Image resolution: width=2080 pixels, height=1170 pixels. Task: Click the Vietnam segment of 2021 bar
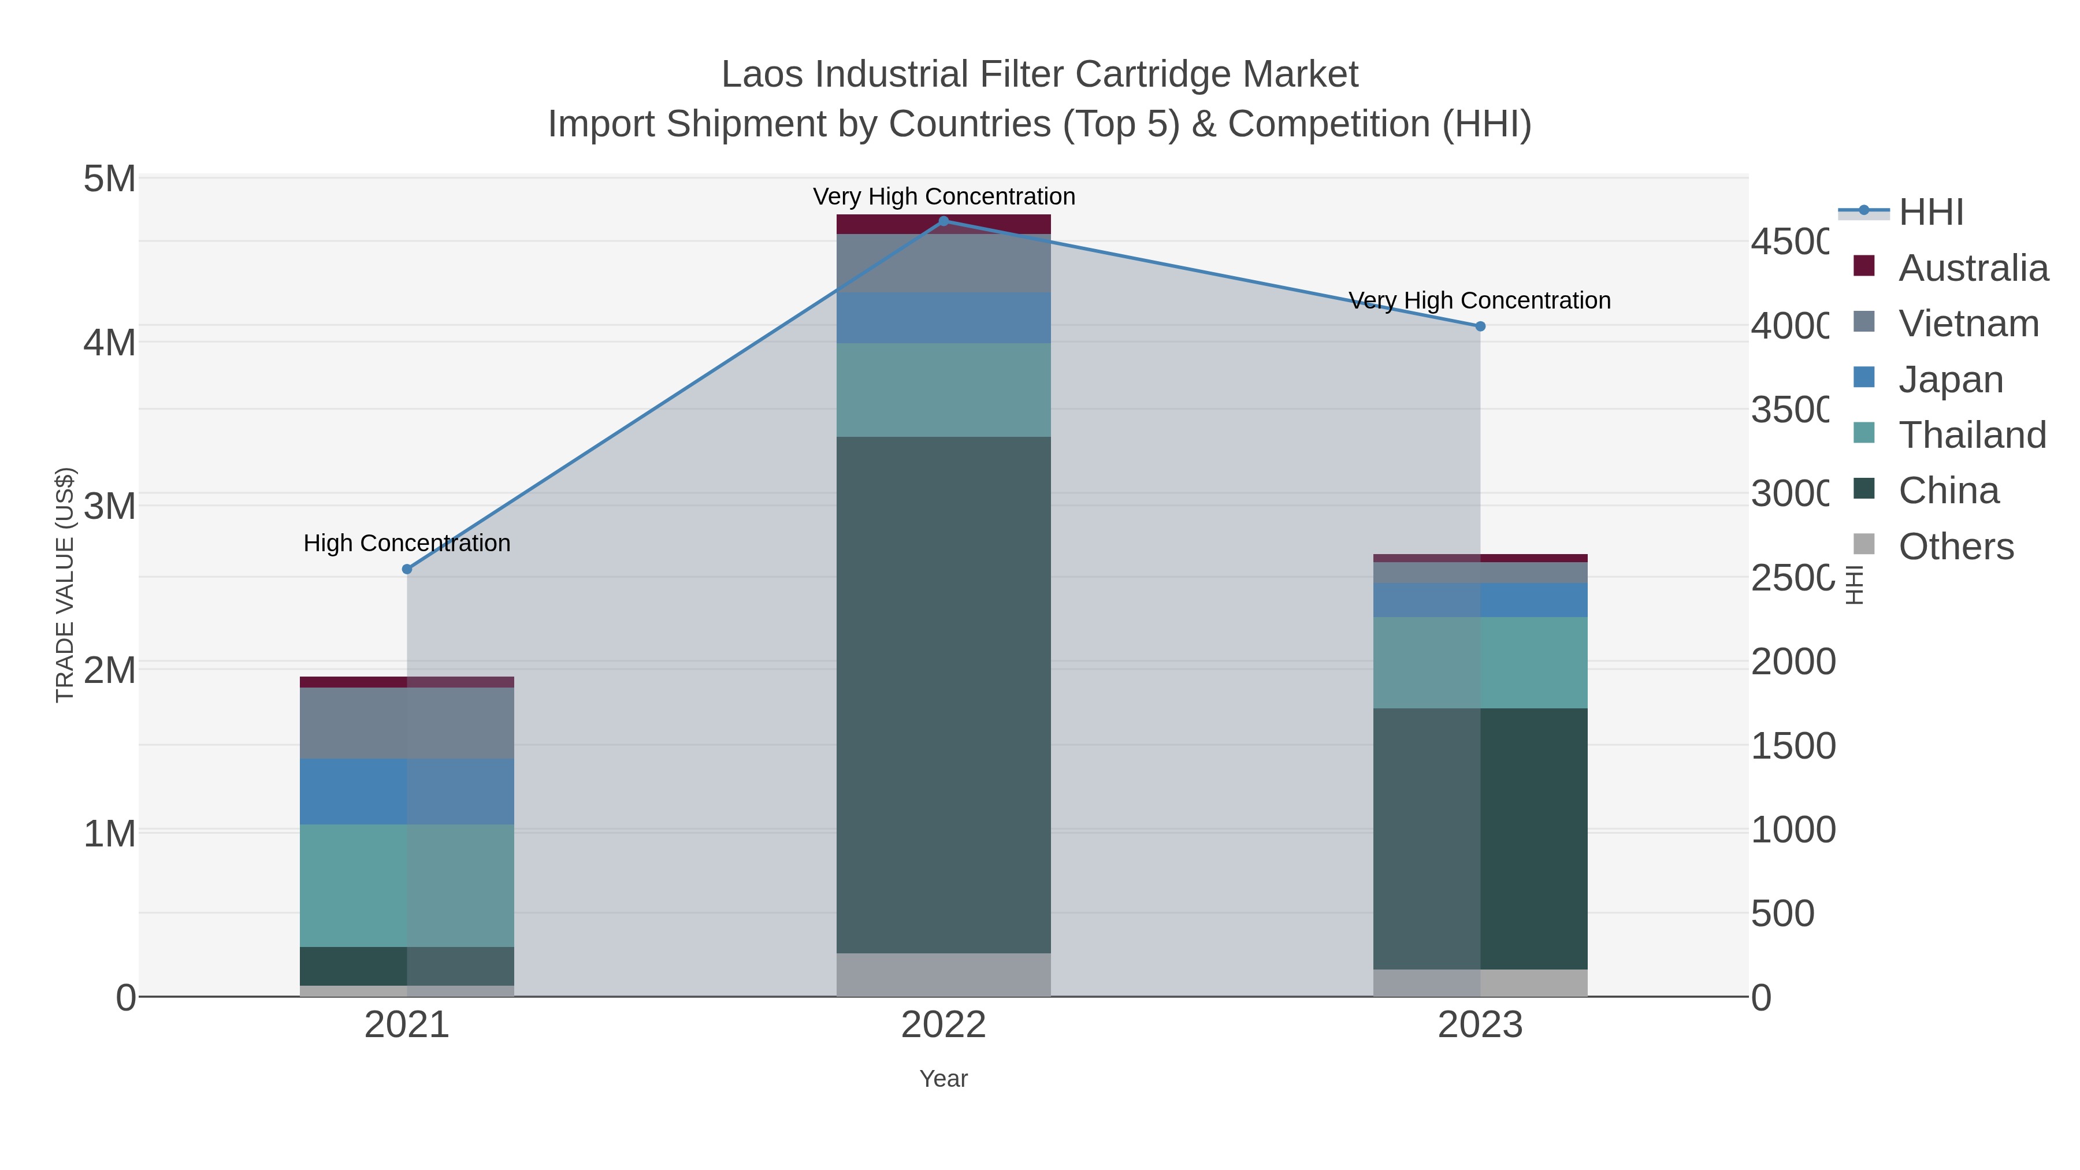407,723
